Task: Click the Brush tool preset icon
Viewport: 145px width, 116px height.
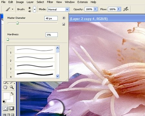Action: pyautogui.click(x=8, y=9)
